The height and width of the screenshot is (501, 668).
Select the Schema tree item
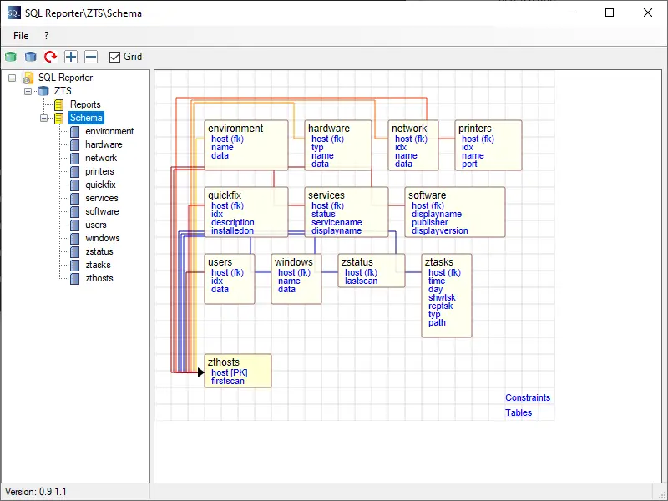86,118
